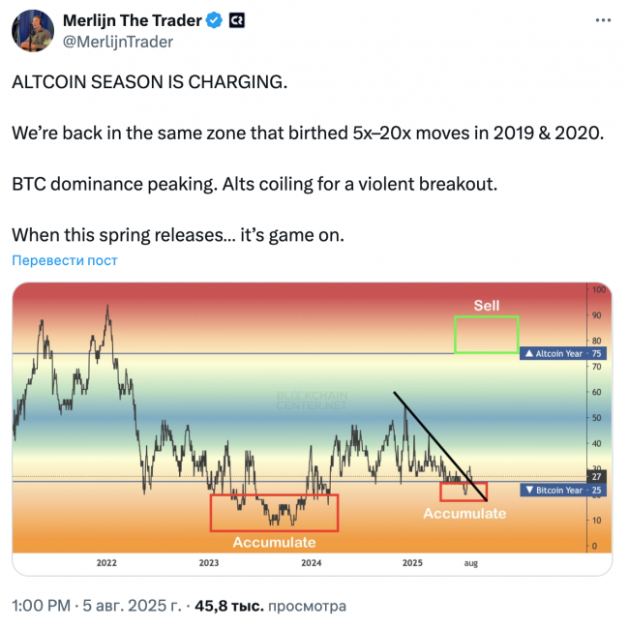The image size is (629, 627).
Task: Click the blue verified checkmark badge
Action: click(x=214, y=20)
